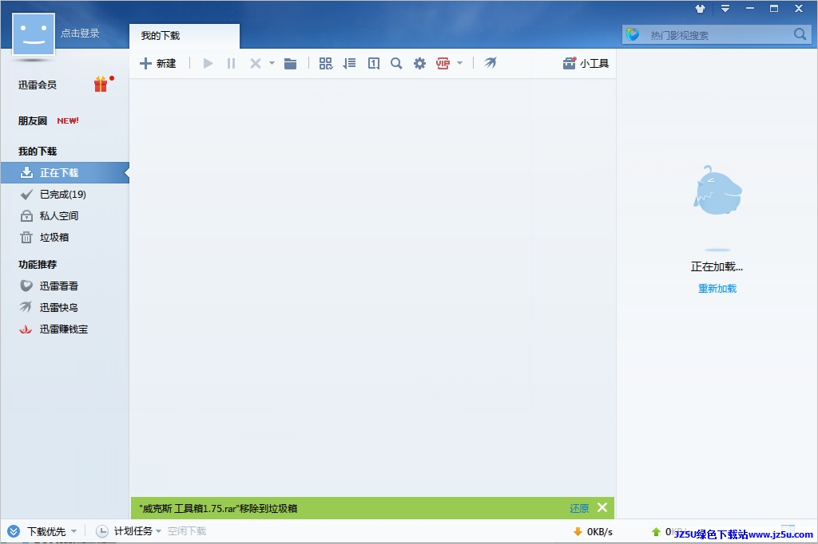Open the 小工具 toolbox
The width and height of the screenshot is (818, 544).
coord(586,64)
